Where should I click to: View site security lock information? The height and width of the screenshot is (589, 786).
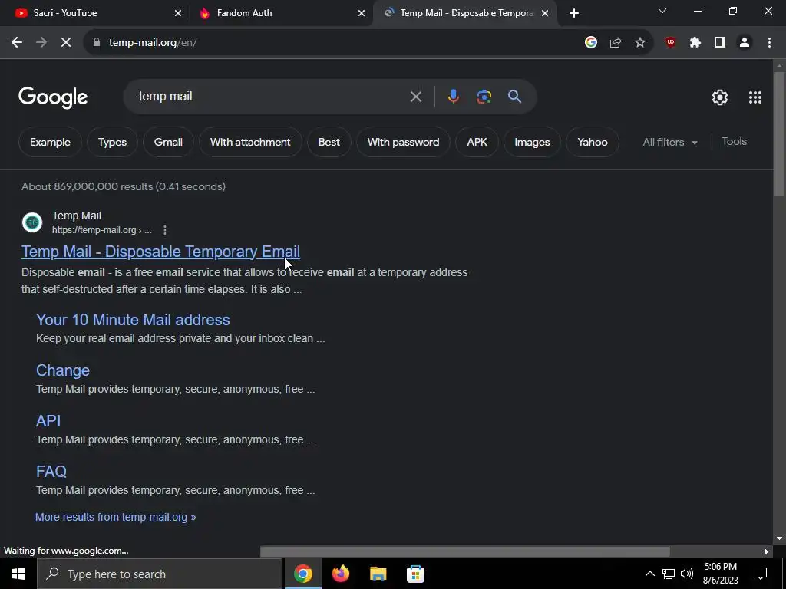96,43
